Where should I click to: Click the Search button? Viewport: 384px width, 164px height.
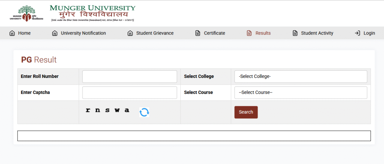click(246, 112)
